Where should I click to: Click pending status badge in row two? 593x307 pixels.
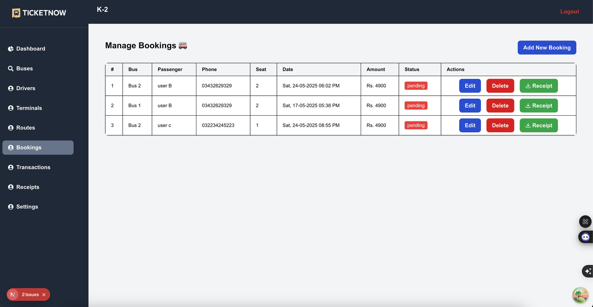(x=416, y=106)
